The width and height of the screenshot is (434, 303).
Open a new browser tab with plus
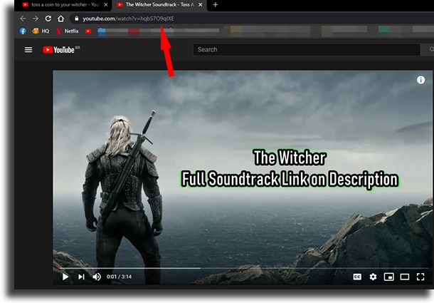pos(216,5)
